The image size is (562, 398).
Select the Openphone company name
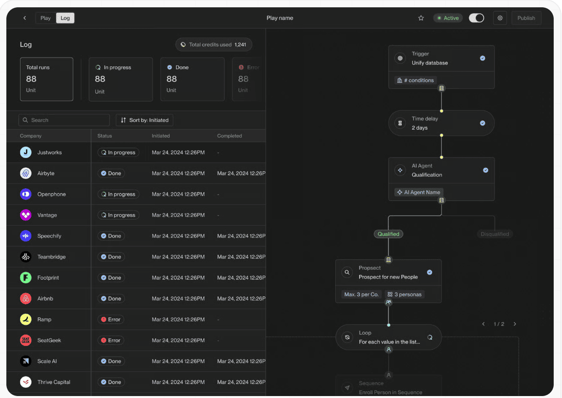[52, 194]
